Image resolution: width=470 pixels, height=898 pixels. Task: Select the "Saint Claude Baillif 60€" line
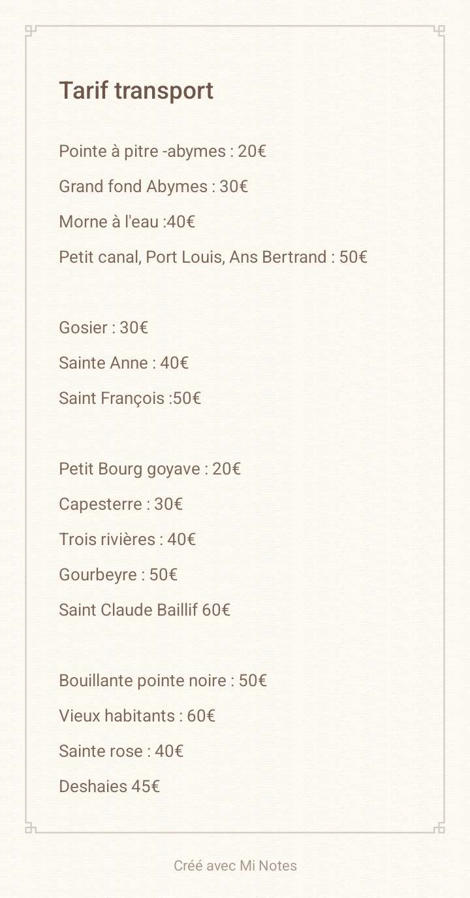pyautogui.click(x=145, y=610)
